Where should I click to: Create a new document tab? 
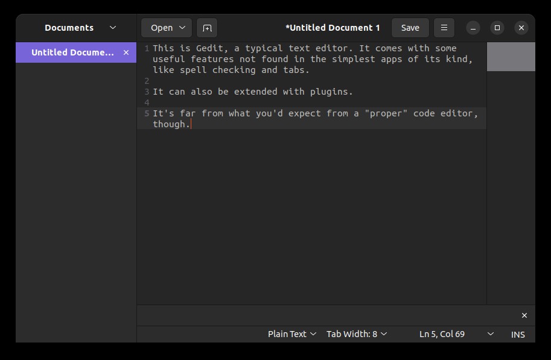pos(207,28)
